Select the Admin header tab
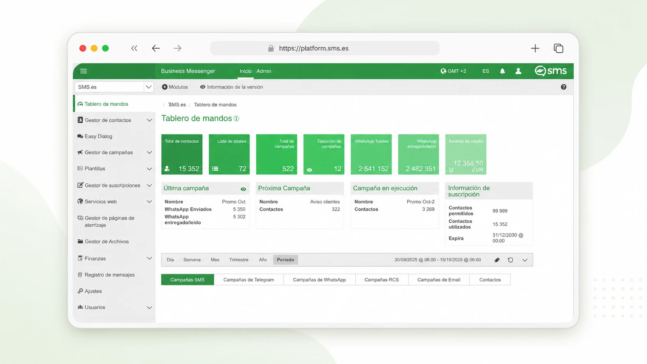 click(x=264, y=71)
